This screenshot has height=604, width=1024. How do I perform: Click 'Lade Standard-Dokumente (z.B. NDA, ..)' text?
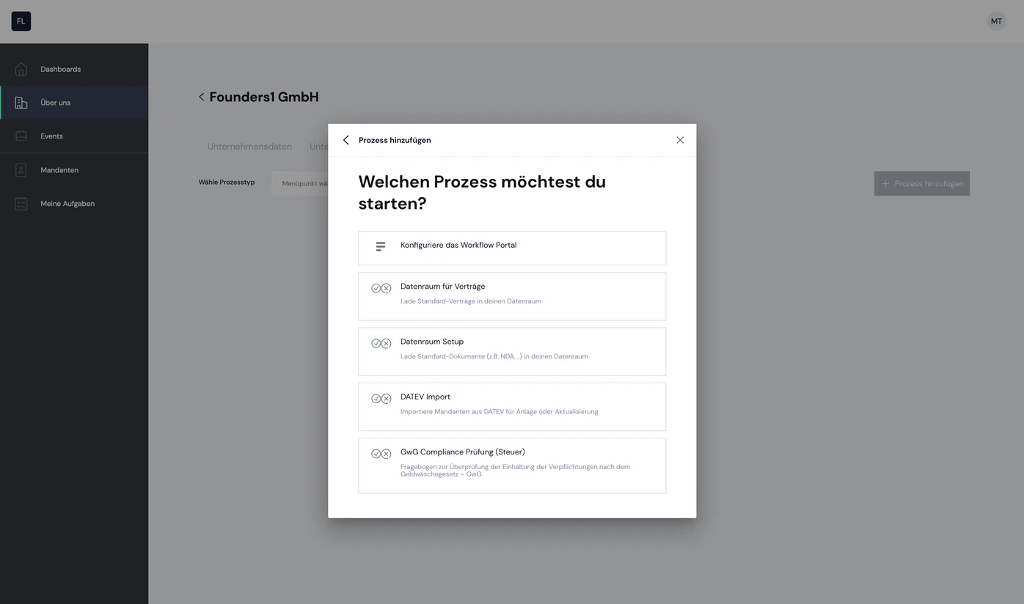click(494, 356)
